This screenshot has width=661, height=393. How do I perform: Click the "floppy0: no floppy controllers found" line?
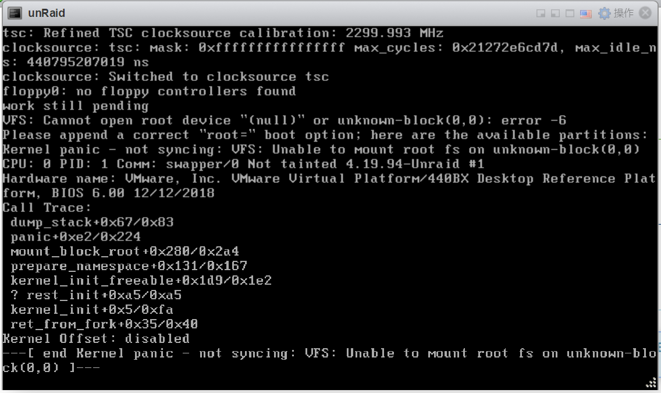pos(149,91)
